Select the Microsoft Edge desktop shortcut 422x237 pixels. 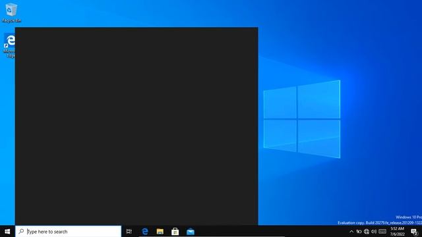coord(9,45)
